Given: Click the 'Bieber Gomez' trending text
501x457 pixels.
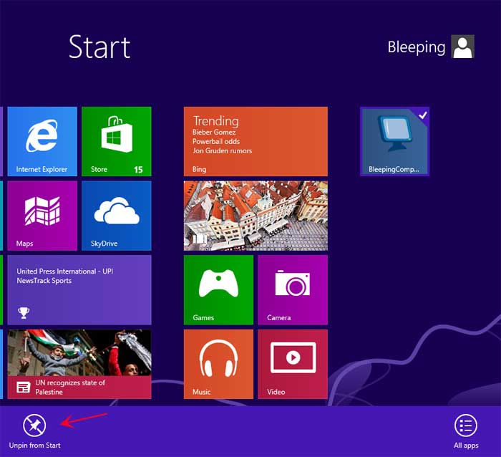Looking at the screenshot, I should [214, 132].
